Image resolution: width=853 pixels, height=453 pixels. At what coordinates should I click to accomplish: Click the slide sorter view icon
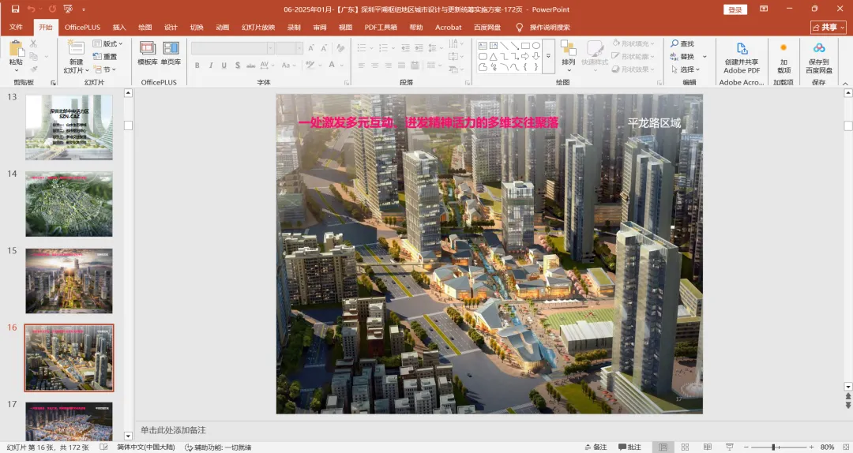pyautogui.click(x=685, y=447)
